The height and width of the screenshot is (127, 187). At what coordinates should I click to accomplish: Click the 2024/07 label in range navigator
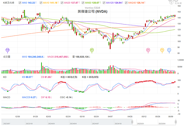pyautogui.click(x=95, y=124)
